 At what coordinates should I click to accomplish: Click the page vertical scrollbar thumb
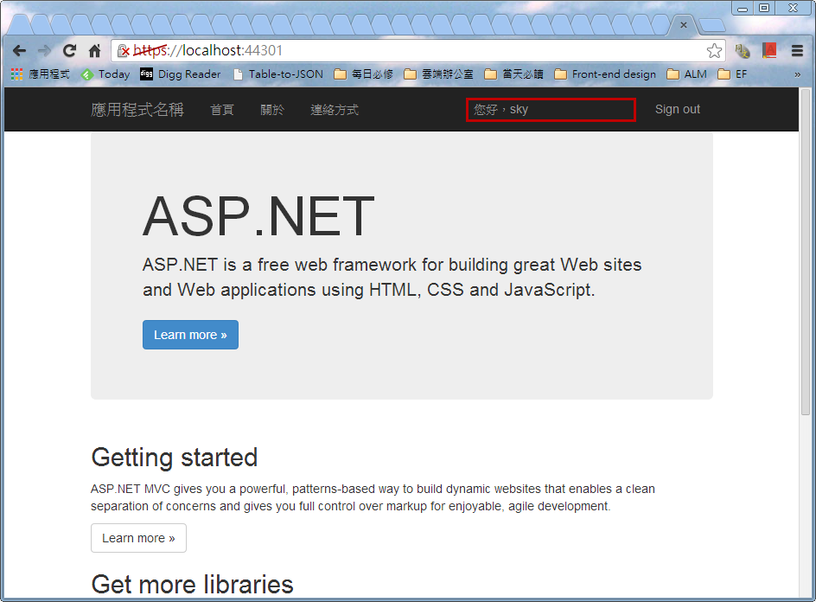pos(805,253)
